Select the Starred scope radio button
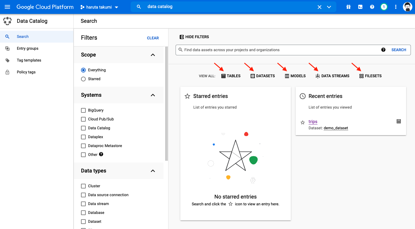415x229 pixels. 83,79
